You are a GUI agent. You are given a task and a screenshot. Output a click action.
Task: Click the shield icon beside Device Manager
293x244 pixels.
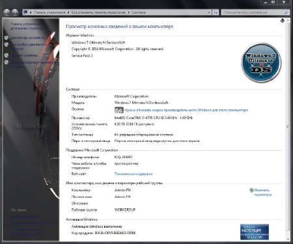coord(7,38)
